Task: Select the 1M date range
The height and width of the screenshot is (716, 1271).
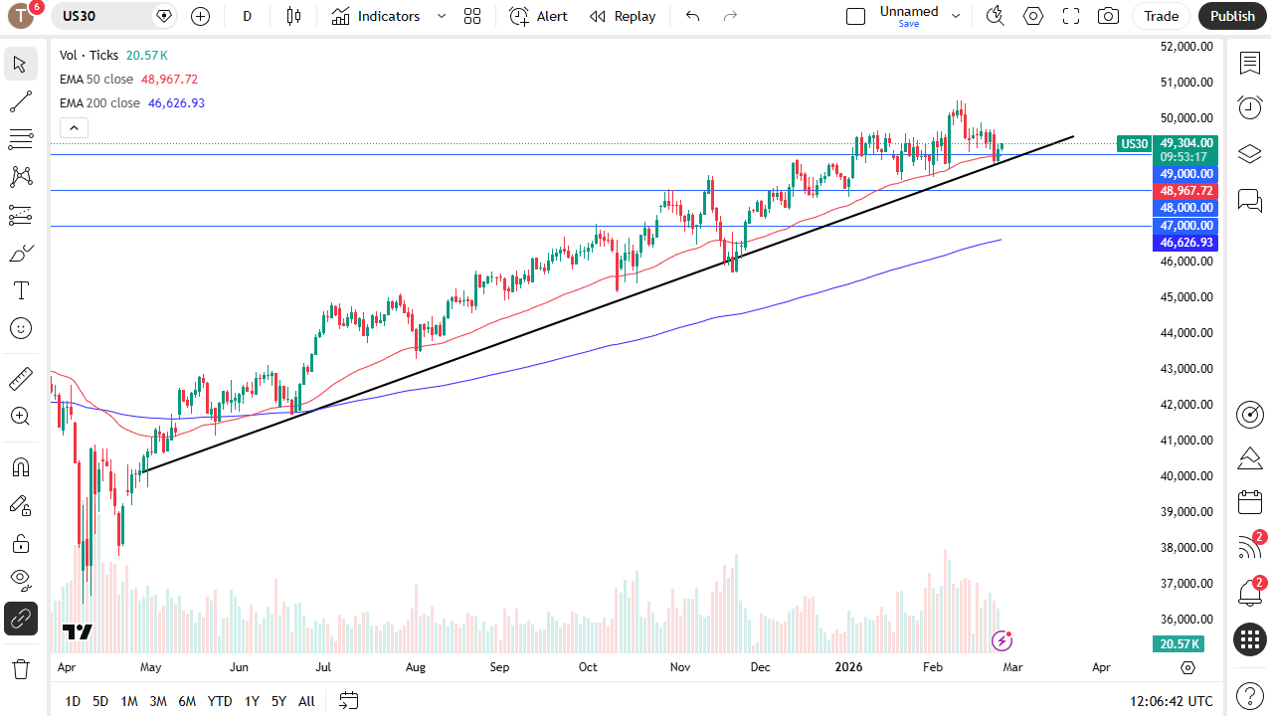Action: pos(129,701)
